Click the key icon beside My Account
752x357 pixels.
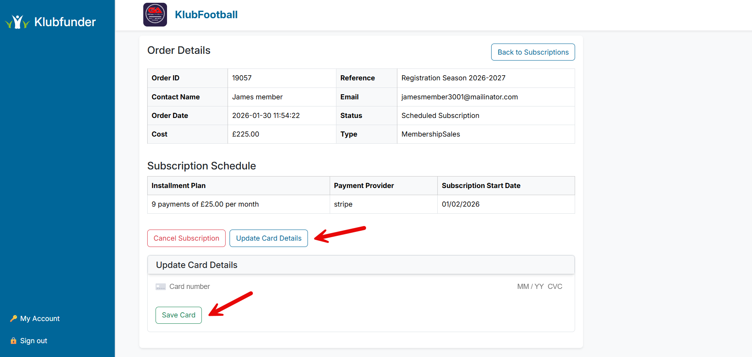point(13,318)
